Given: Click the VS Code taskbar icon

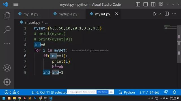Looking at the screenshot, I should click(51, 98).
